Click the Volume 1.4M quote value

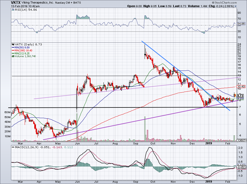(x=197, y=6)
